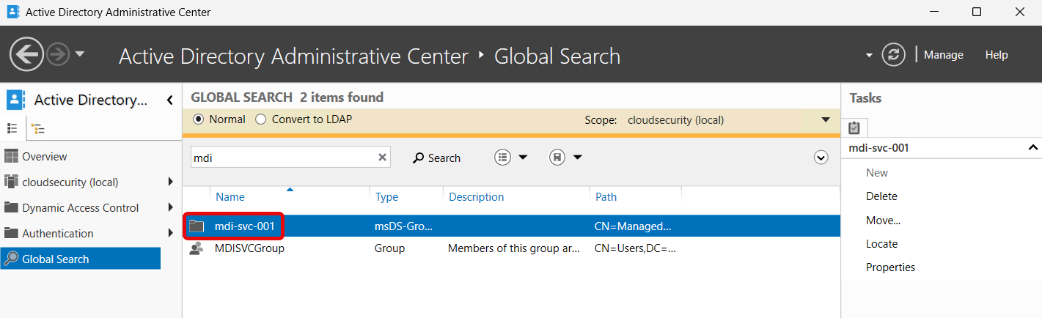This screenshot has height=318, width=1042.
Task: Clear the search box with X icon
Action: [382, 157]
